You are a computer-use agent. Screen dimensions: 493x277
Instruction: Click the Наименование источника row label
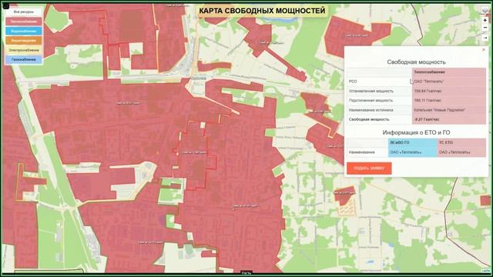[371, 110]
